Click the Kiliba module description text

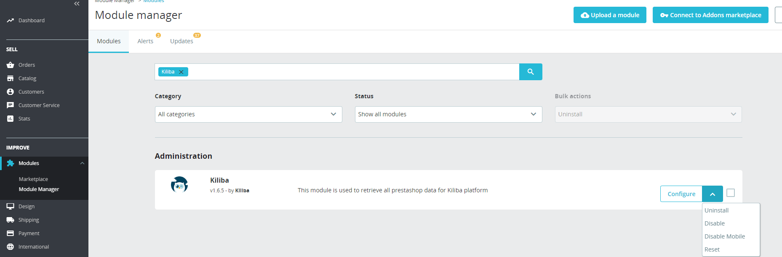[x=392, y=190]
